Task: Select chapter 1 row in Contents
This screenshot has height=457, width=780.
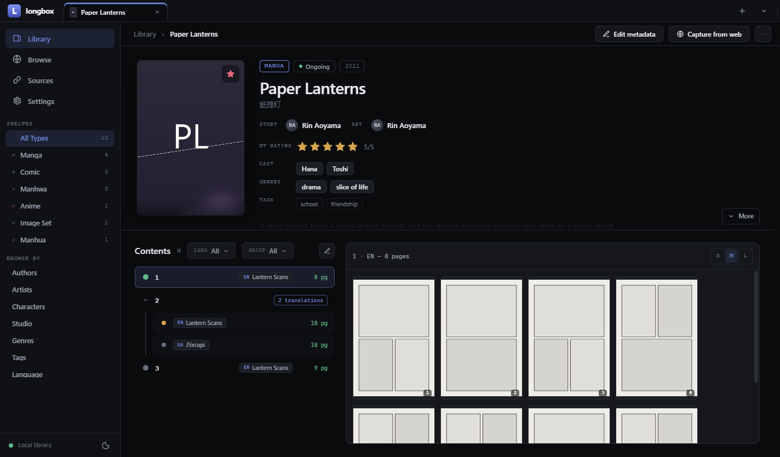Action: tap(234, 277)
